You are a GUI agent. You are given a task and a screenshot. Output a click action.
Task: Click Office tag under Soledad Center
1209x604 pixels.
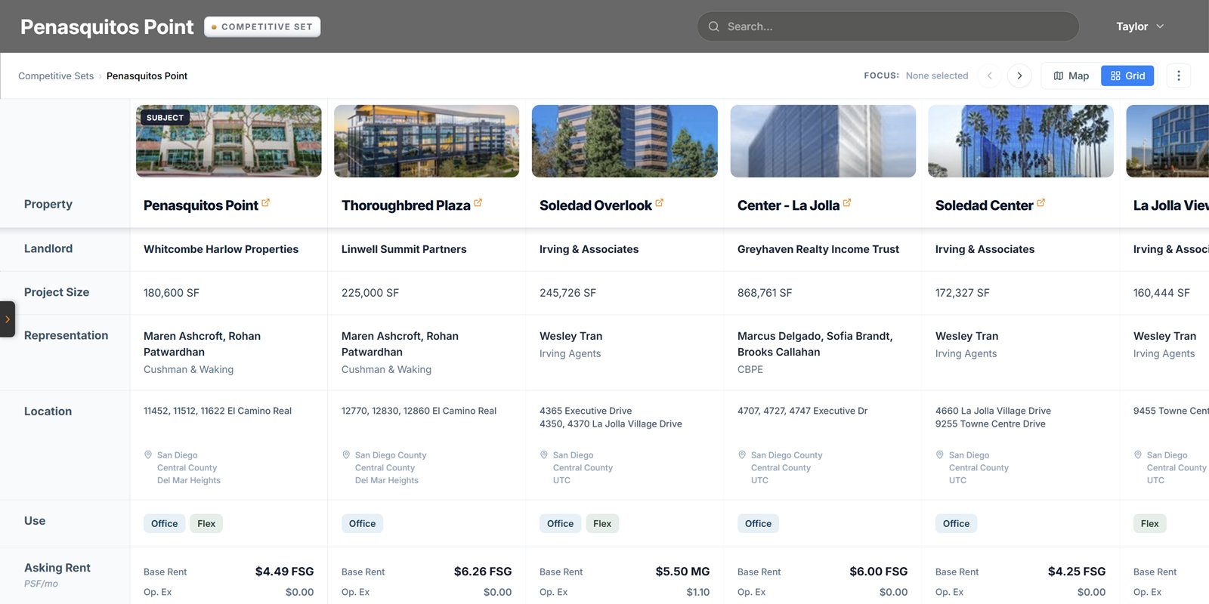(956, 523)
